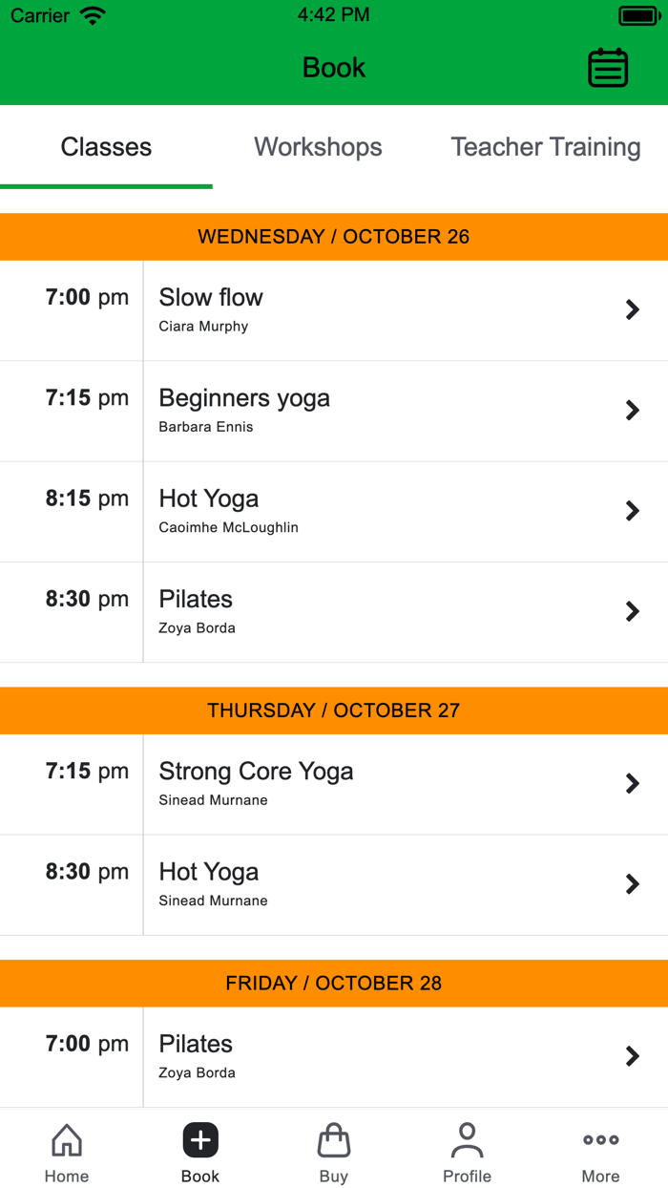
Task: Open the More options icon
Action: (600, 1138)
